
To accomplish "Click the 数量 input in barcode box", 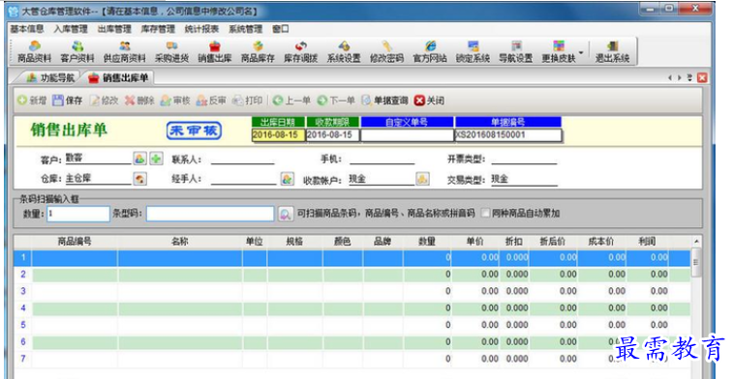I will pyautogui.click(x=78, y=214).
